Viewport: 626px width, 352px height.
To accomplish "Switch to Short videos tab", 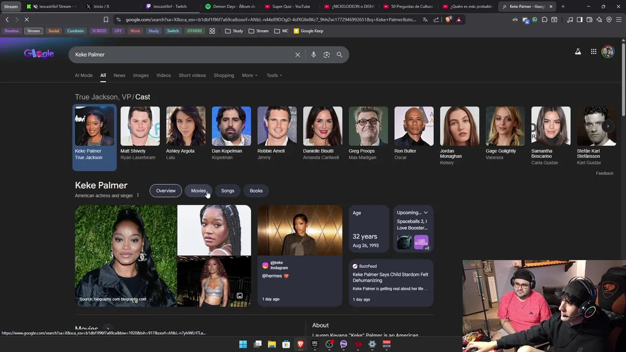I will (x=192, y=75).
